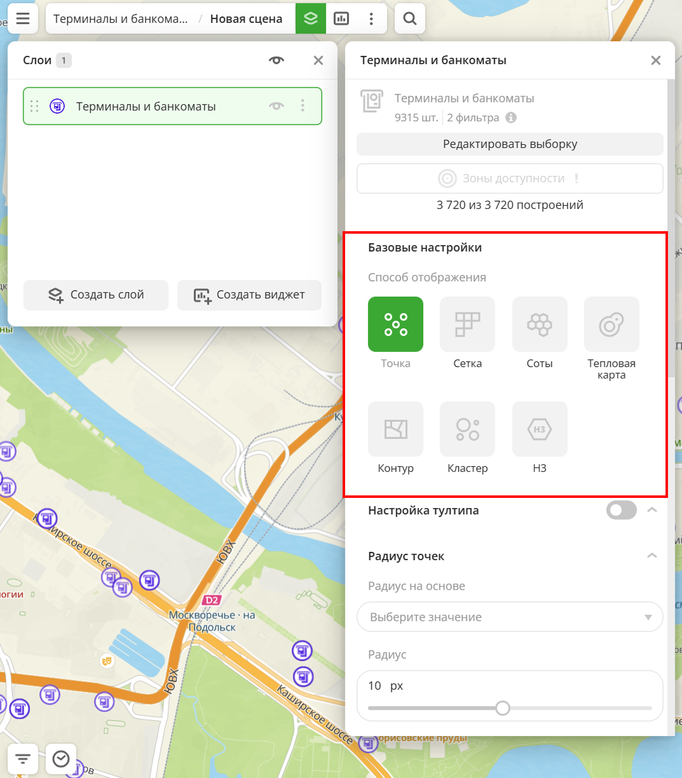Collapse the Радиус точек section

point(651,556)
